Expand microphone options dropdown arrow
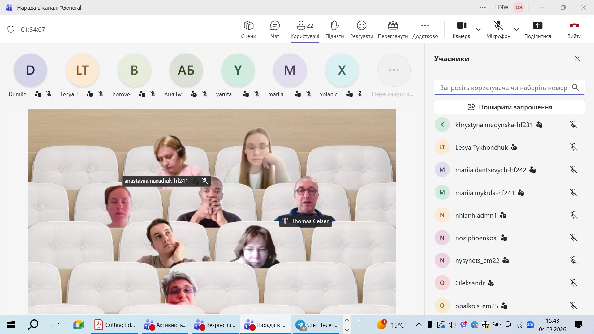The height and width of the screenshot is (334, 594). tap(516, 29)
